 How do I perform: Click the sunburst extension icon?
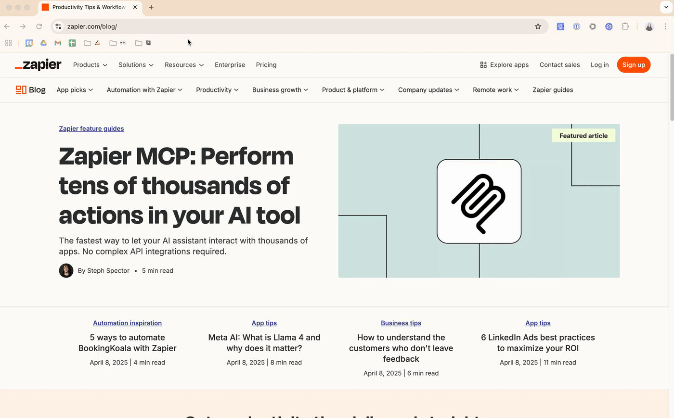point(593,26)
